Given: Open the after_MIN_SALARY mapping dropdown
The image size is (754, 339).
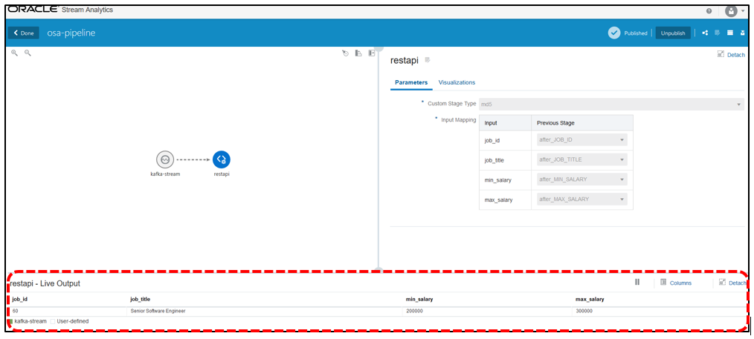Looking at the screenshot, I should click(581, 180).
